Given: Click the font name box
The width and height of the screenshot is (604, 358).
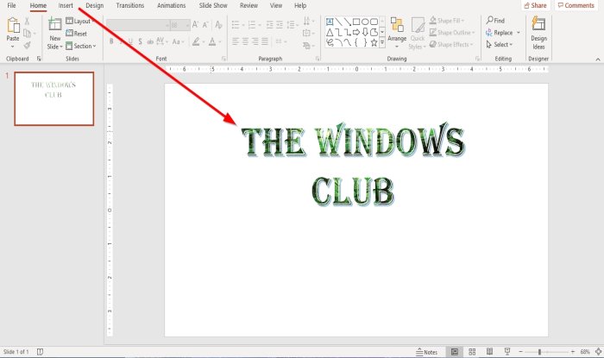Looking at the screenshot, I should tap(138, 25).
